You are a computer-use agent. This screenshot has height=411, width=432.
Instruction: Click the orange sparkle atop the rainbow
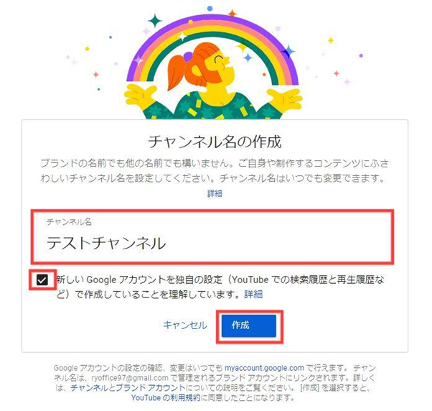[x=233, y=13]
